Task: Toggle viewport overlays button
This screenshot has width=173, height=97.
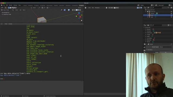Action: tap(69, 10)
